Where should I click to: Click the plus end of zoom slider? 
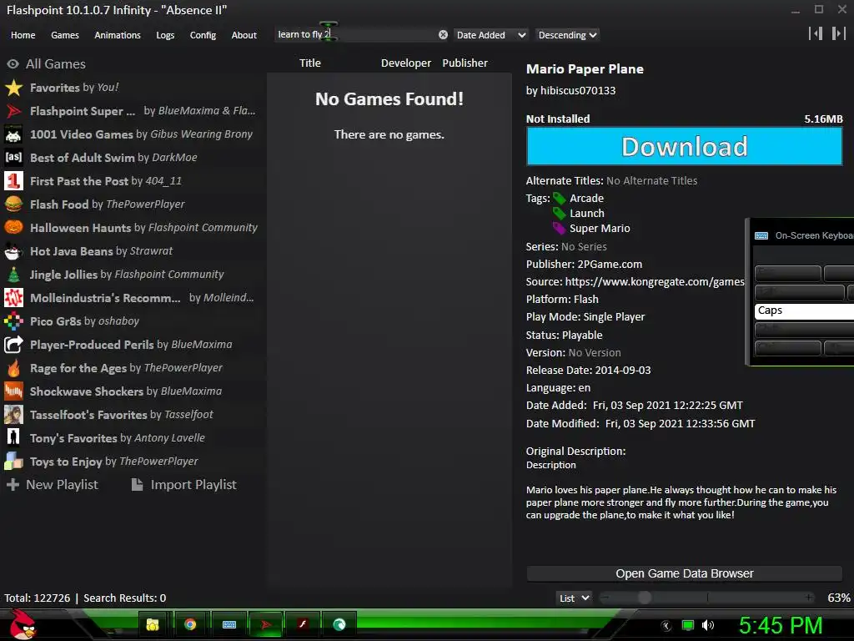(808, 598)
